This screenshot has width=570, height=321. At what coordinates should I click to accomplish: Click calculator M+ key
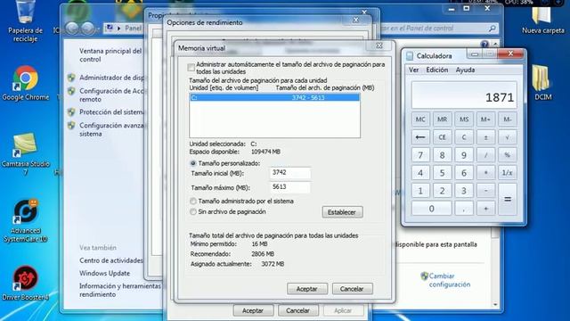(485, 119)
